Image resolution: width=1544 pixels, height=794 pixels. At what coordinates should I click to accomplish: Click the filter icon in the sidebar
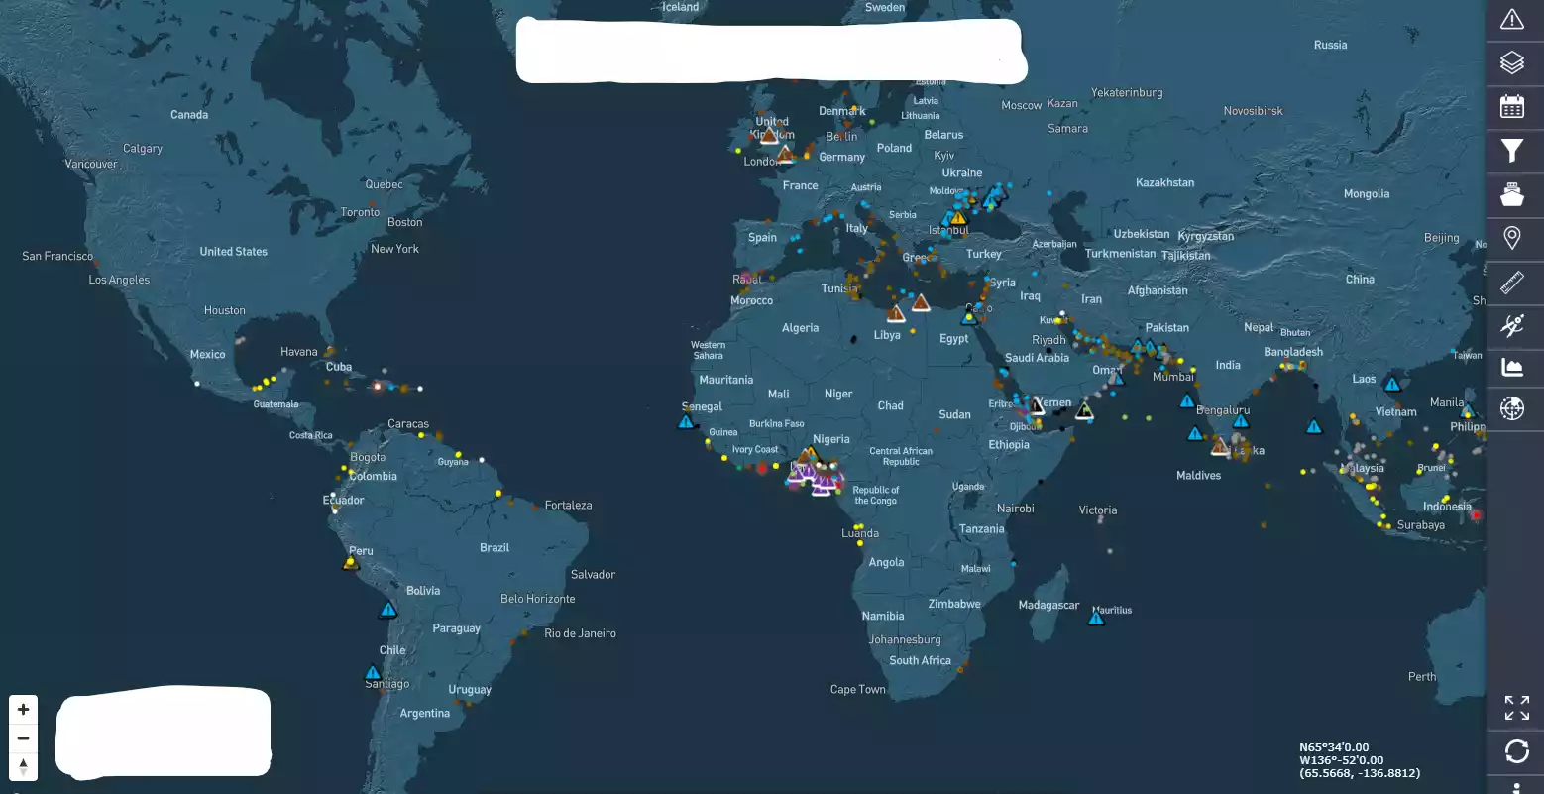[1513, 150]
